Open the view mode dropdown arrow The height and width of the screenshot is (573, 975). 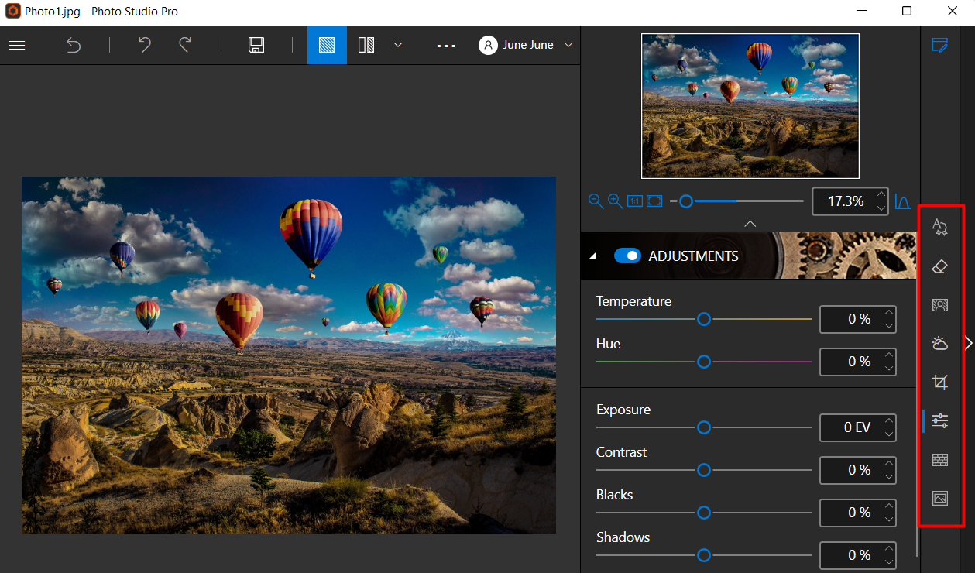(398, 45)
